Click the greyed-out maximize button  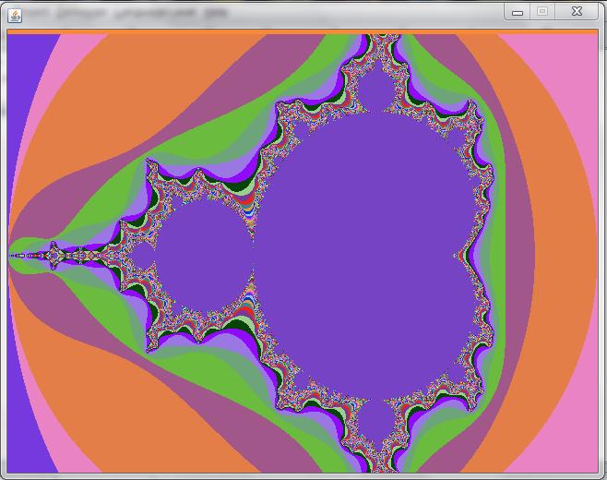(x=542, y=12)
